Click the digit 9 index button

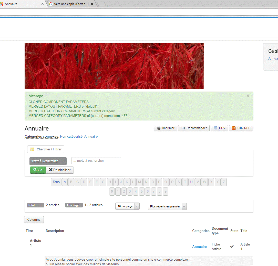tap(166, 192)
